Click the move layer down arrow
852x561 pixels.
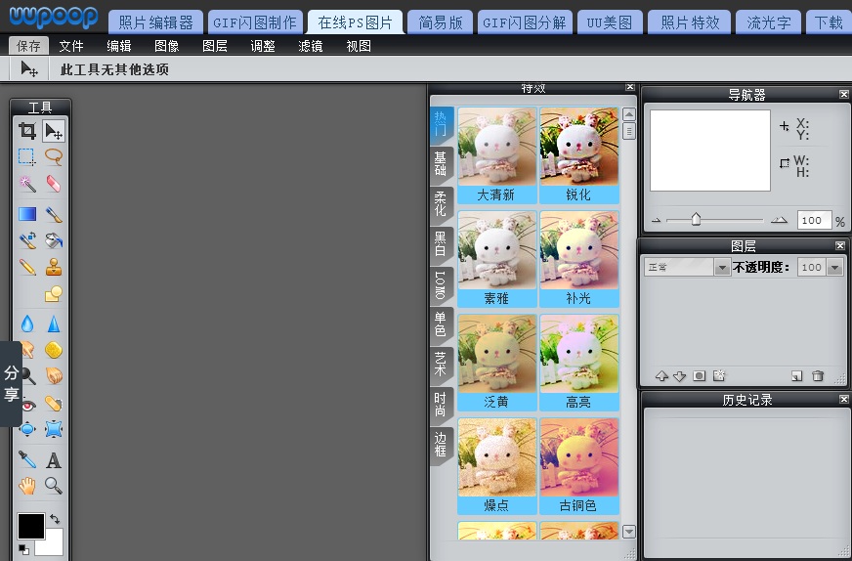coord(679,375)
